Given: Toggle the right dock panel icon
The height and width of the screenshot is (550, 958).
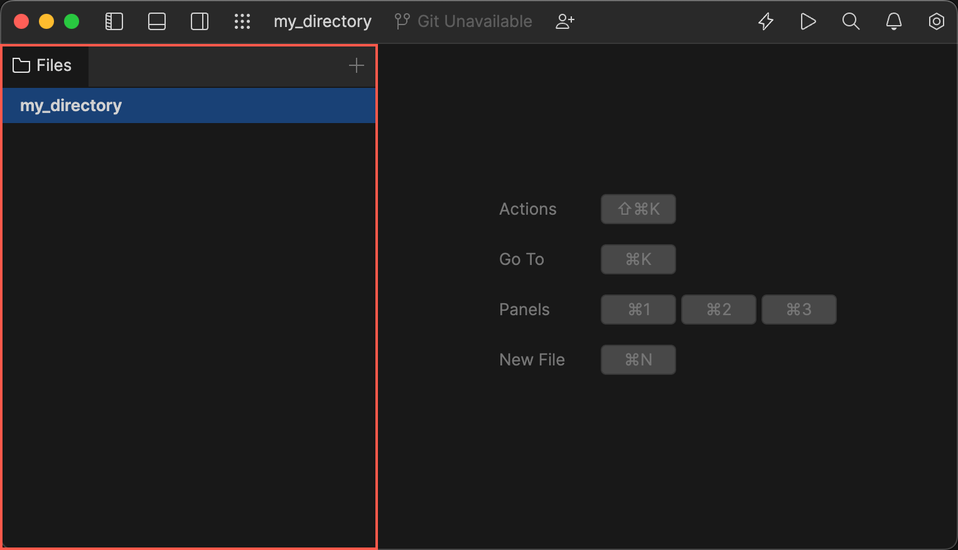Looking at the screenshot, I should 199,21.
